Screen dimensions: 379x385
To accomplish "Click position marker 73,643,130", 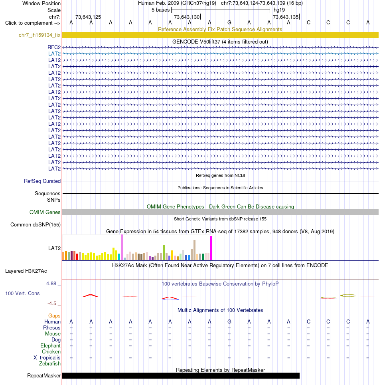I will point(187,17).
